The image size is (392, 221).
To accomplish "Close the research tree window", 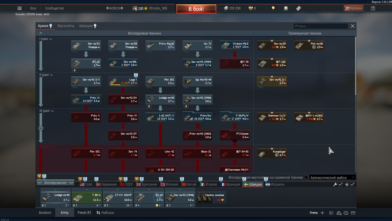I will coord(353,26).
